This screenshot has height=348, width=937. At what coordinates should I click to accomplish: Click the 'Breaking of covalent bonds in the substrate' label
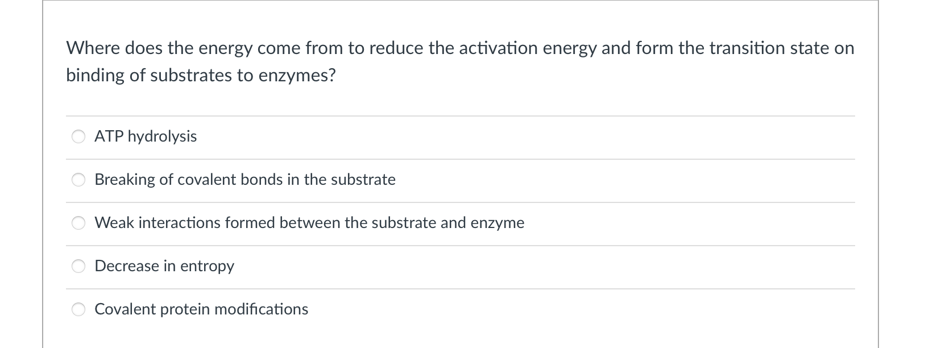point(245,180)
